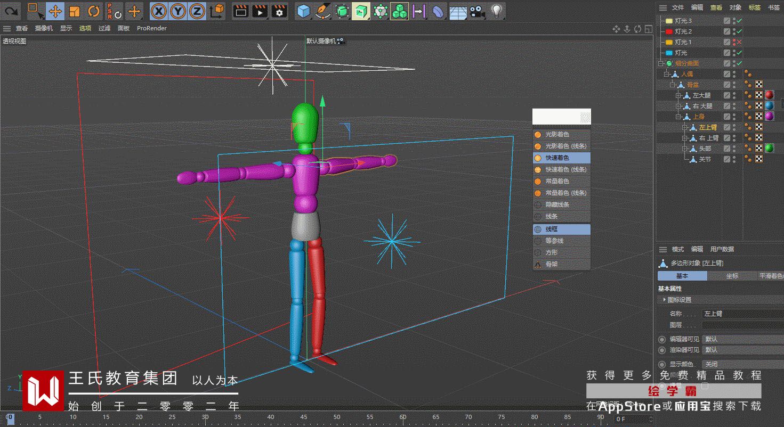Collapse the 人偶 tree node

click(667, 74)
